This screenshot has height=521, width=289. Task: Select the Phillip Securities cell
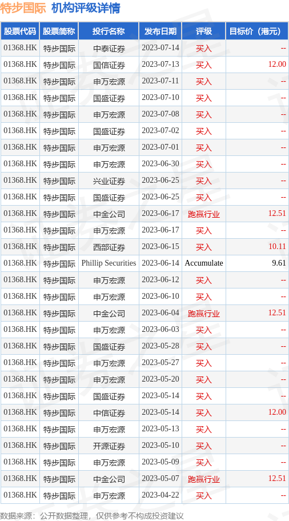[109, 263]
